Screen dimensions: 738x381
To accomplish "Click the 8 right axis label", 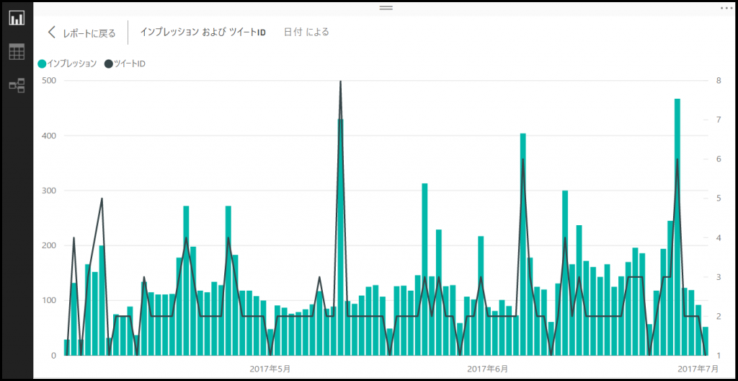I will coord(719,81).
